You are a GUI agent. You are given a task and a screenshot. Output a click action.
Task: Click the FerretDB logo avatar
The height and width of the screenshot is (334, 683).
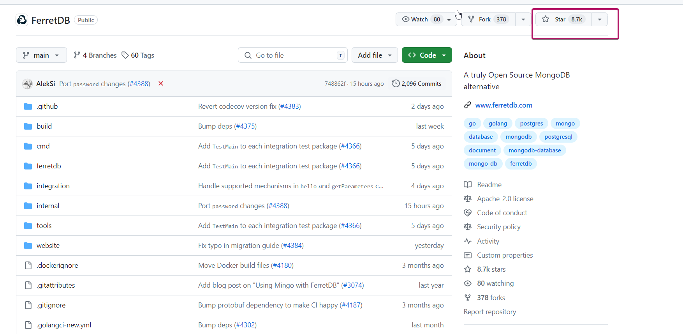(22, 19)
